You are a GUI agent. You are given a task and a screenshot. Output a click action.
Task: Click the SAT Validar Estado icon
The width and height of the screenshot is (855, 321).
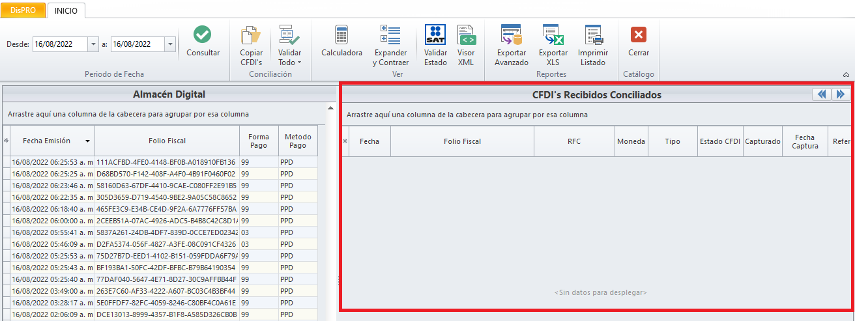pos(435,35)
